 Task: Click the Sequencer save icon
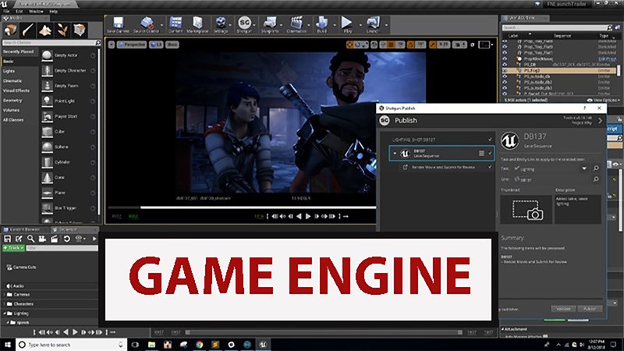[x=7, y=239]
